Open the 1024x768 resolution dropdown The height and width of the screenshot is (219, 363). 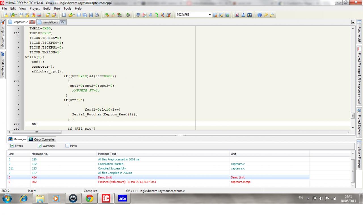tap(210, 15)
